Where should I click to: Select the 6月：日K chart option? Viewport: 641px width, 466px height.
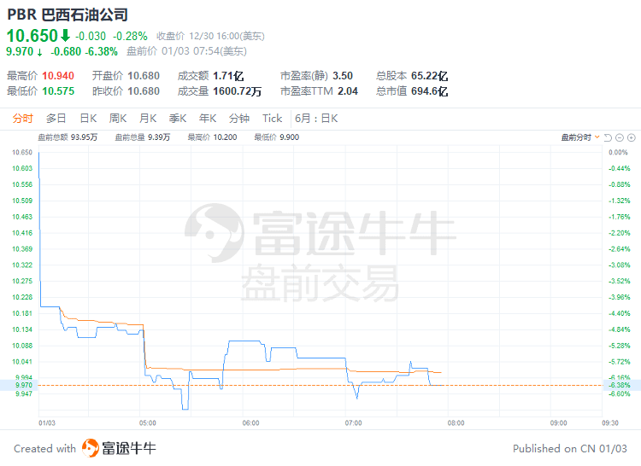(x=316, y=119)
